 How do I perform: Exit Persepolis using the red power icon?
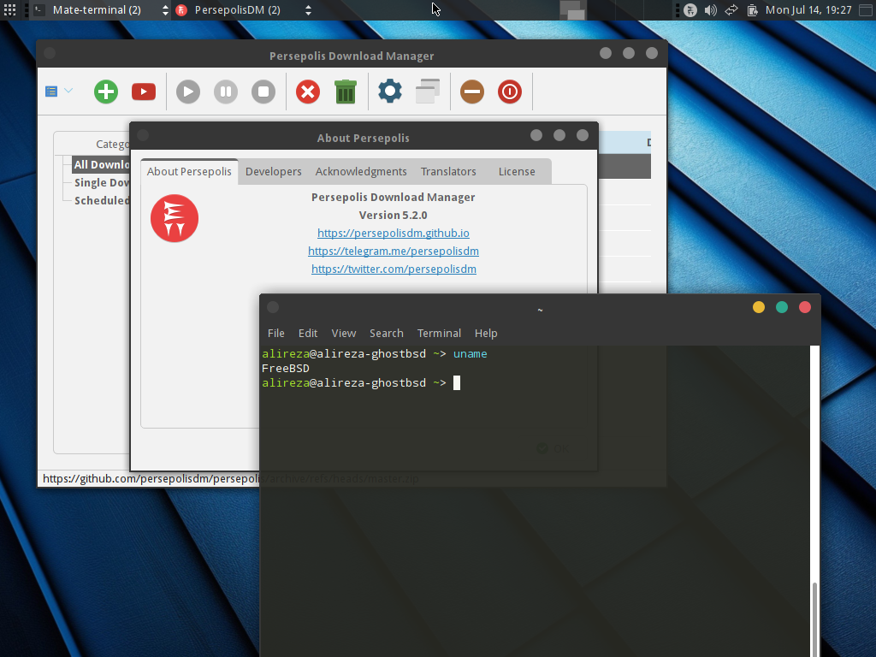coord(510,92)
